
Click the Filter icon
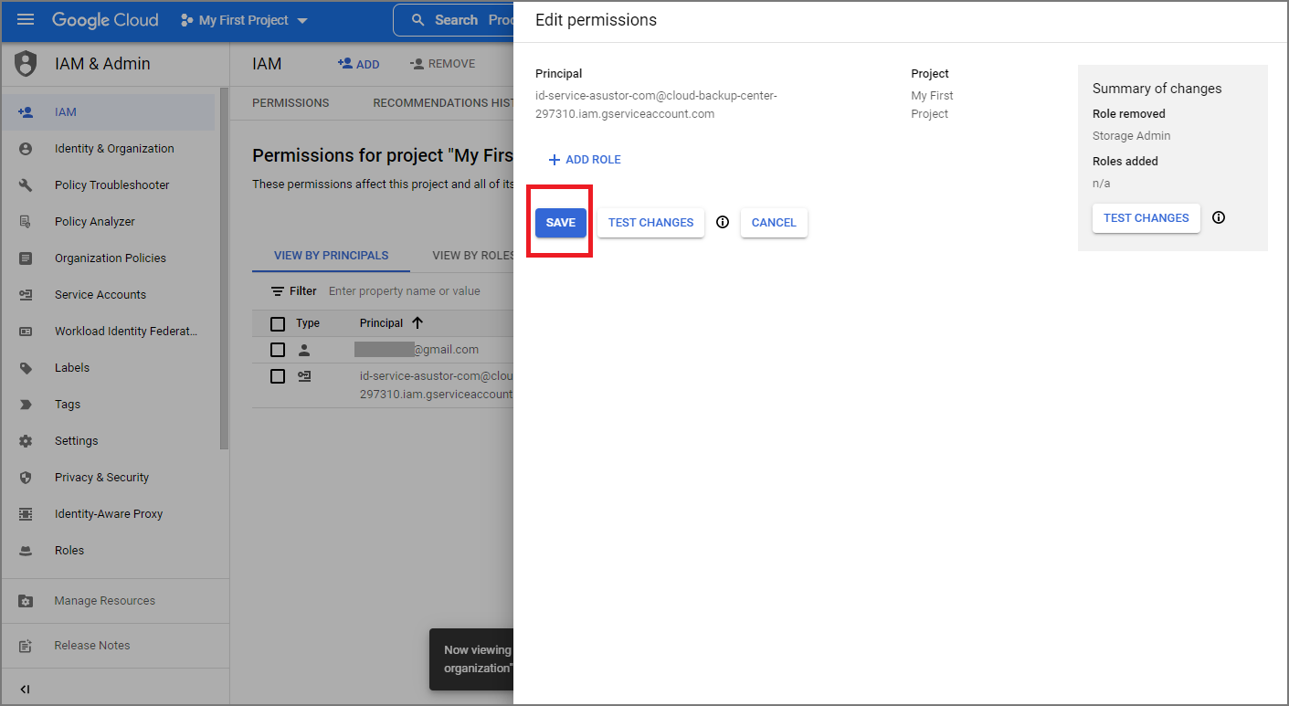click(x=278, y=291)
